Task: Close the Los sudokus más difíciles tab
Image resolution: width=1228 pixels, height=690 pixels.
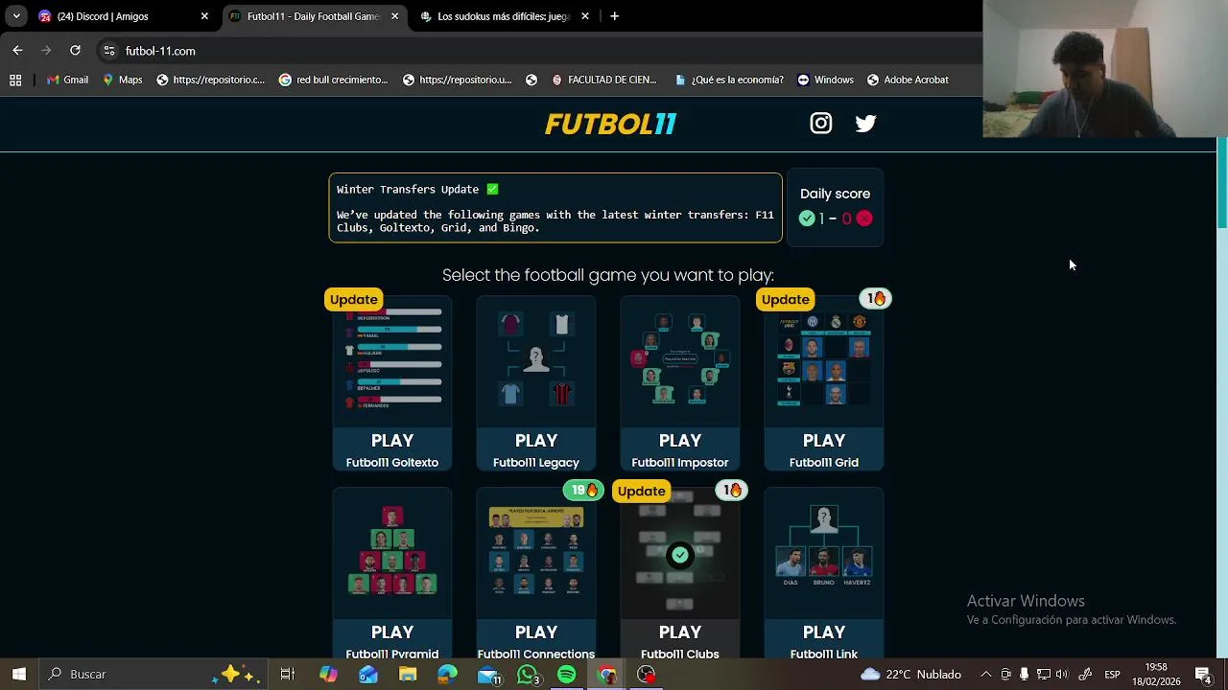Action: (x=585, y=16)
